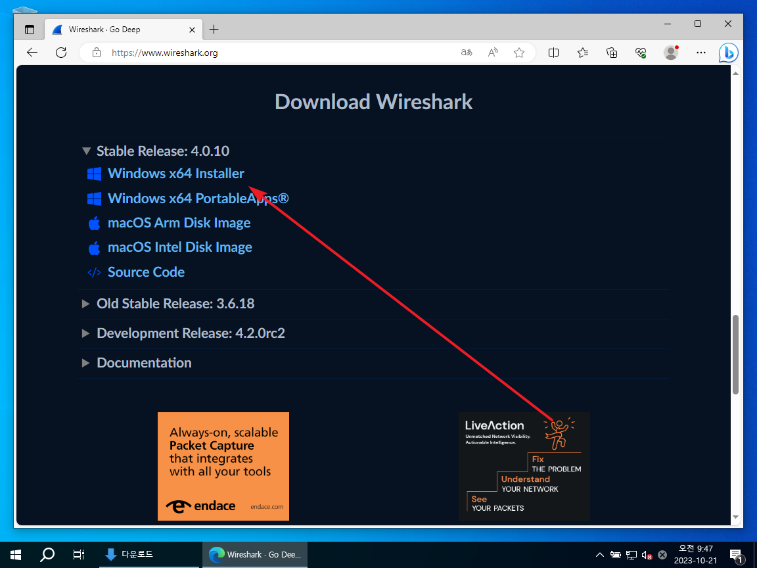The width and height of the screenshot is (757, 568).
Task: Click Apple logo beside Arm Disk Image
Action: [x=94, y=223]
